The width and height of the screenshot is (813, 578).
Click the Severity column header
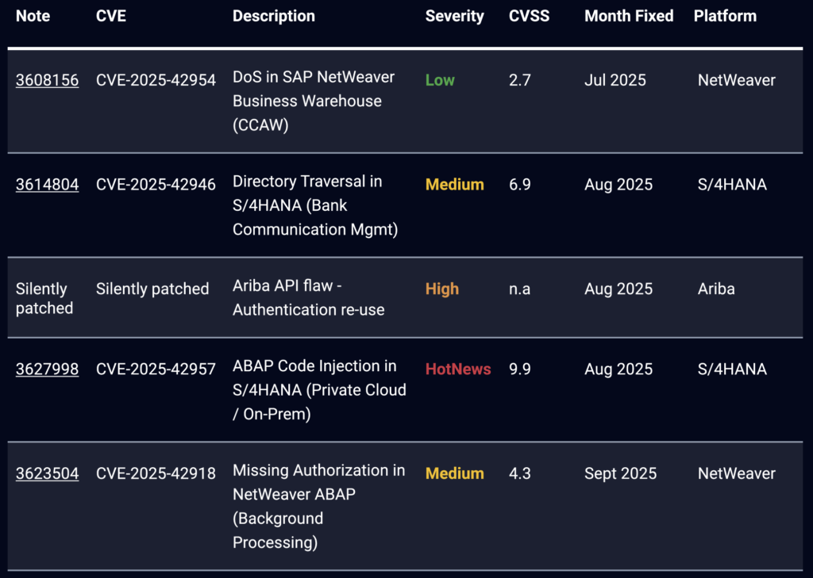(454, 16)
